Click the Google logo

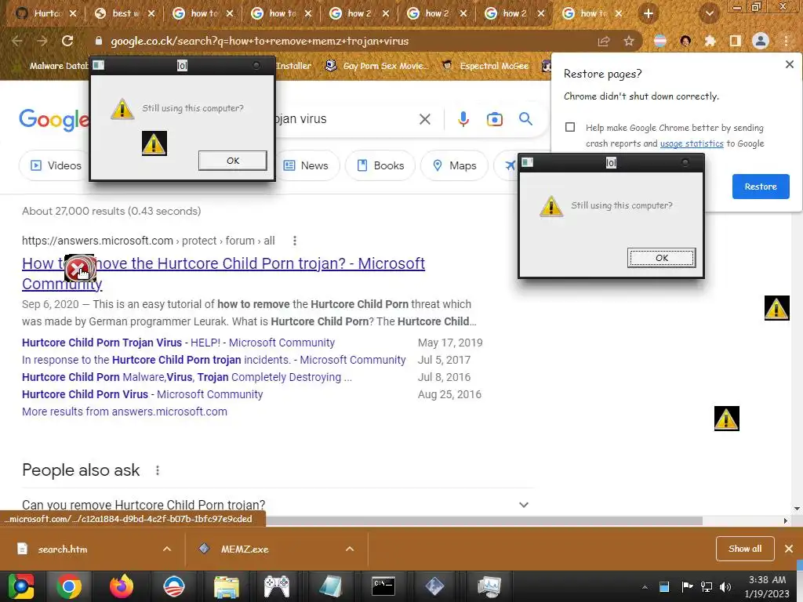pyautogui.click(x=54, y=120)
